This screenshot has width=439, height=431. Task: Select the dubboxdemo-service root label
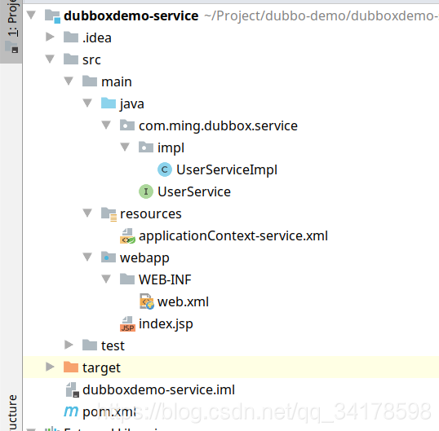click(131, 15)
